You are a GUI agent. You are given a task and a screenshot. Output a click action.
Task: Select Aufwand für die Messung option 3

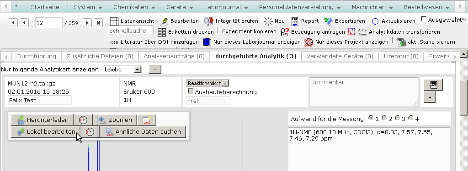[397, 118]
